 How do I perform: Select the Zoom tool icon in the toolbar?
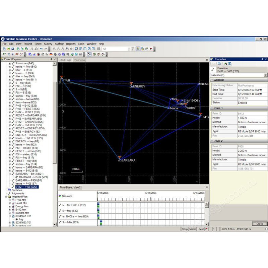[x=54, y=49]
